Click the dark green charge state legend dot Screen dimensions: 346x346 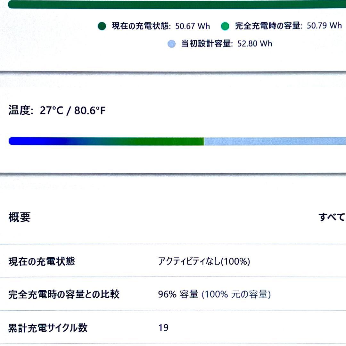tap(103, 25)
